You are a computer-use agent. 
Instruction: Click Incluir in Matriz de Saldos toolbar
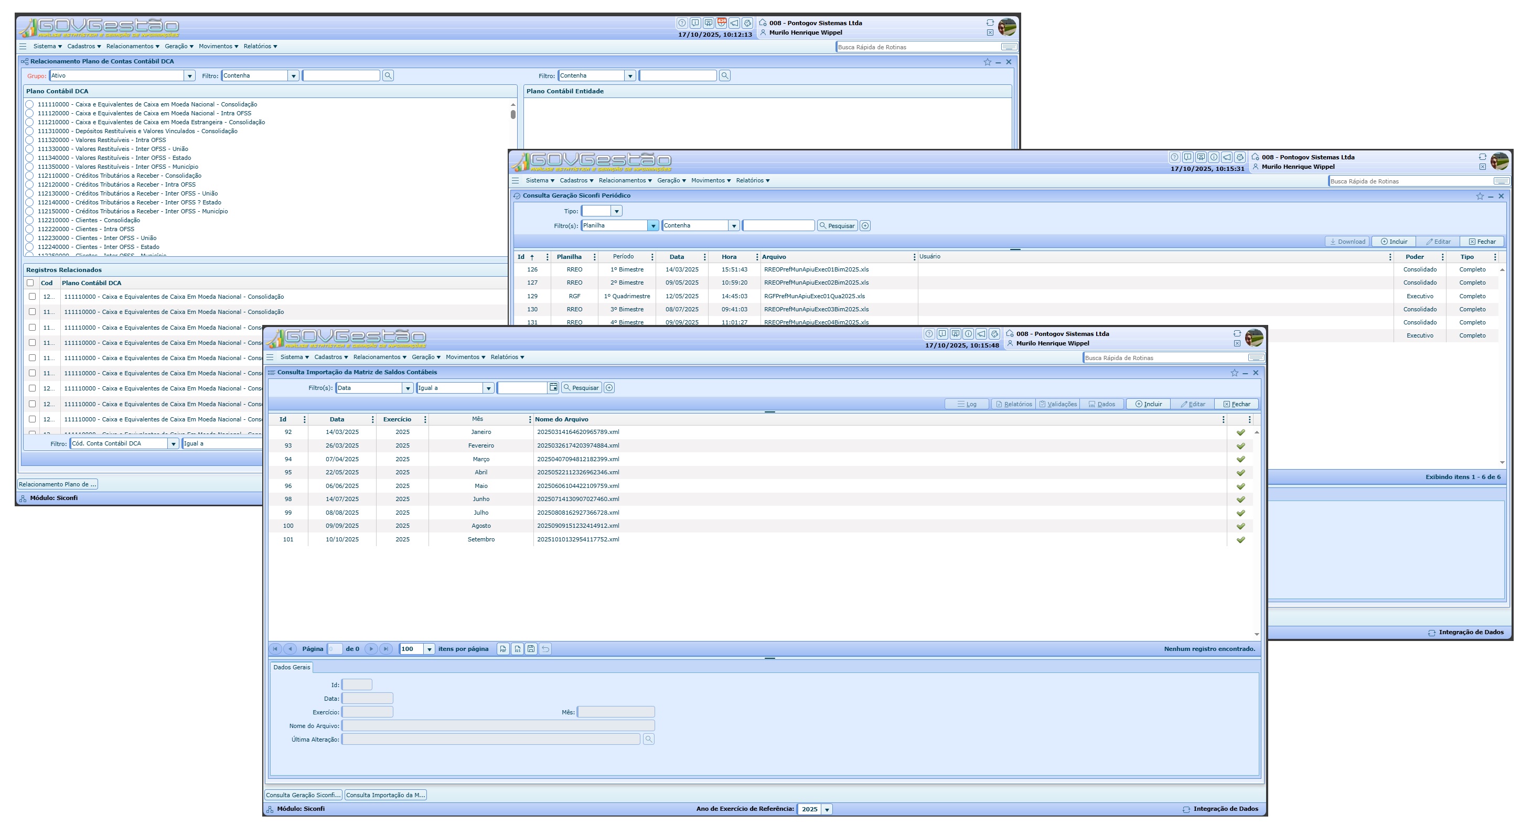tap(1149, 404)
